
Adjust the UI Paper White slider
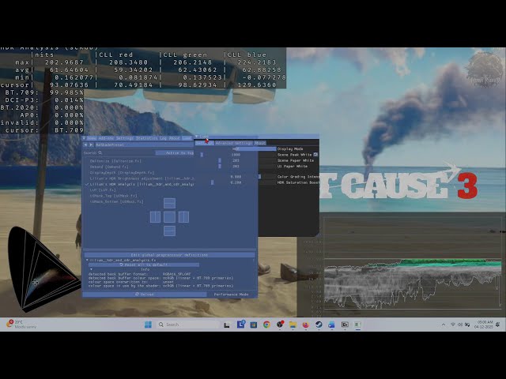(x=236, y=167)
